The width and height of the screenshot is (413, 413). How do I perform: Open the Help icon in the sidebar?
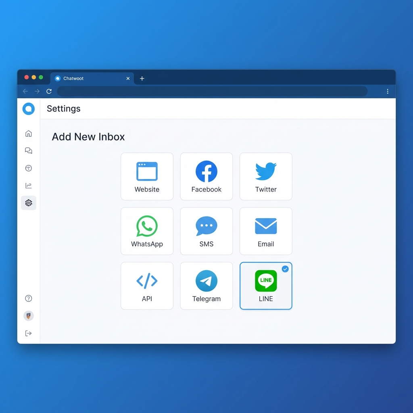coord(28,298)
